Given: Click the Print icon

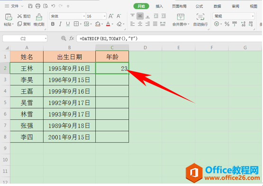Looking at the screenshot, I should (38, 6).
